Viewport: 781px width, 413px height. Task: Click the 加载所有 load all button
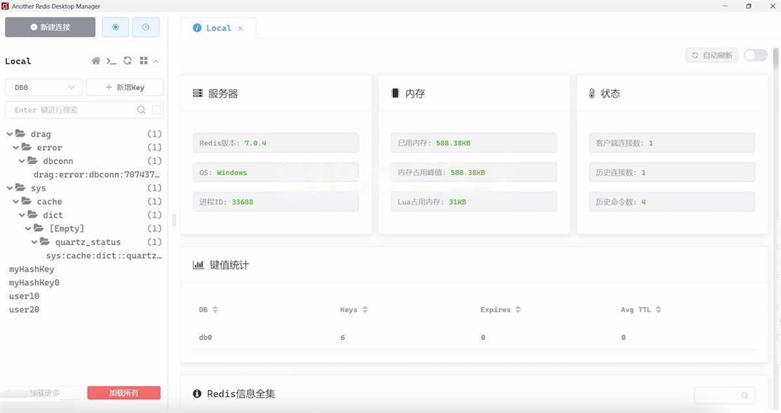[x=124, y=393]
